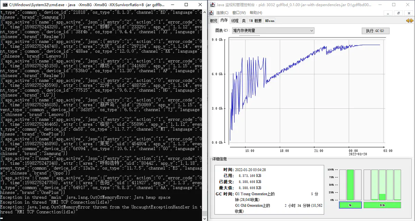Switch to the 线程 tab
Image resolution: width=415 pixels, height=221 pixels.
235,21
